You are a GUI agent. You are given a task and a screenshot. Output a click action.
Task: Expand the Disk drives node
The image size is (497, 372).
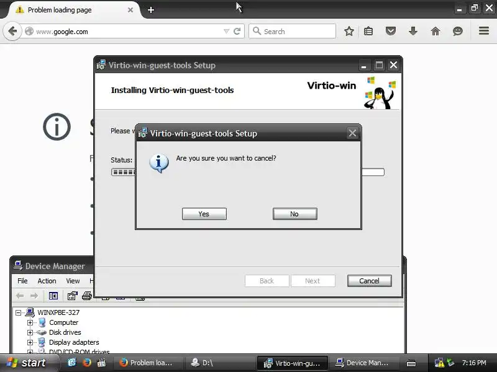[x=30, y=332]
